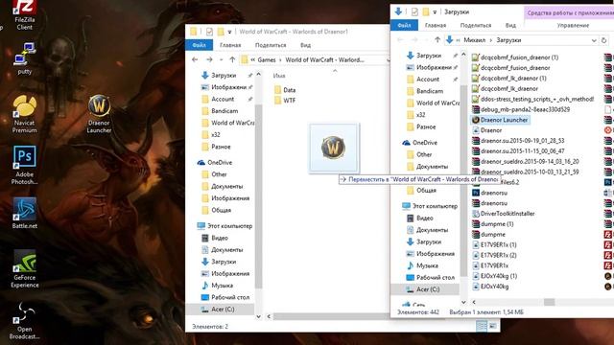Open Поделиться tab in World of WarCraft window
The image size is (614, 345).
click(x=271, y=45)
